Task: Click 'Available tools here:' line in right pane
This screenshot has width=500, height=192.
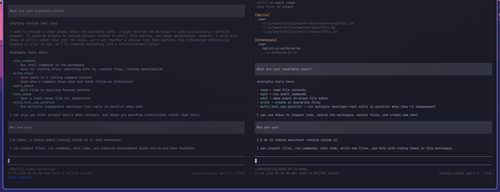Action: pyautogui.click(x=276, y=82)
